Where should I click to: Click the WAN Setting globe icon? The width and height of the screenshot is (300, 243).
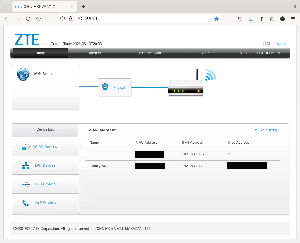pyautogui.click(x=23, y=74)
